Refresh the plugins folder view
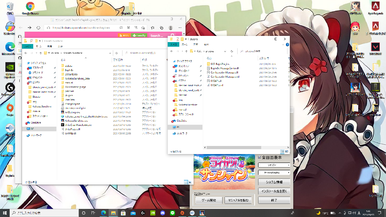 232,51
